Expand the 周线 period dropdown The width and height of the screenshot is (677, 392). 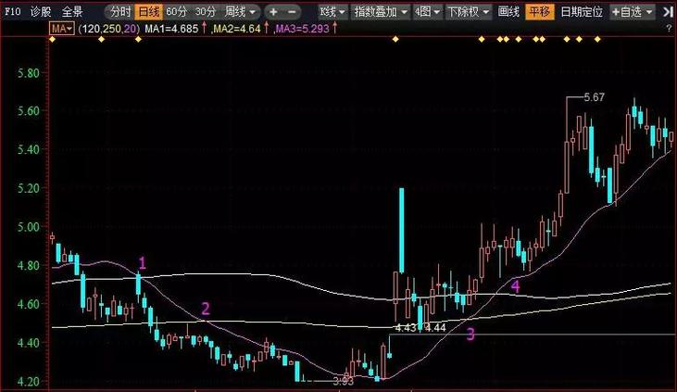click(241, 12)
